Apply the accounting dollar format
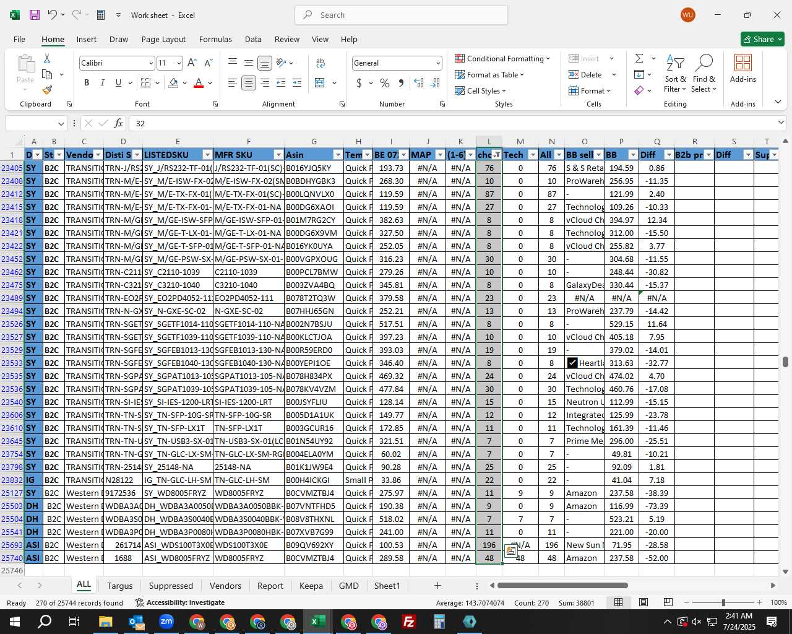 [359, 83]
